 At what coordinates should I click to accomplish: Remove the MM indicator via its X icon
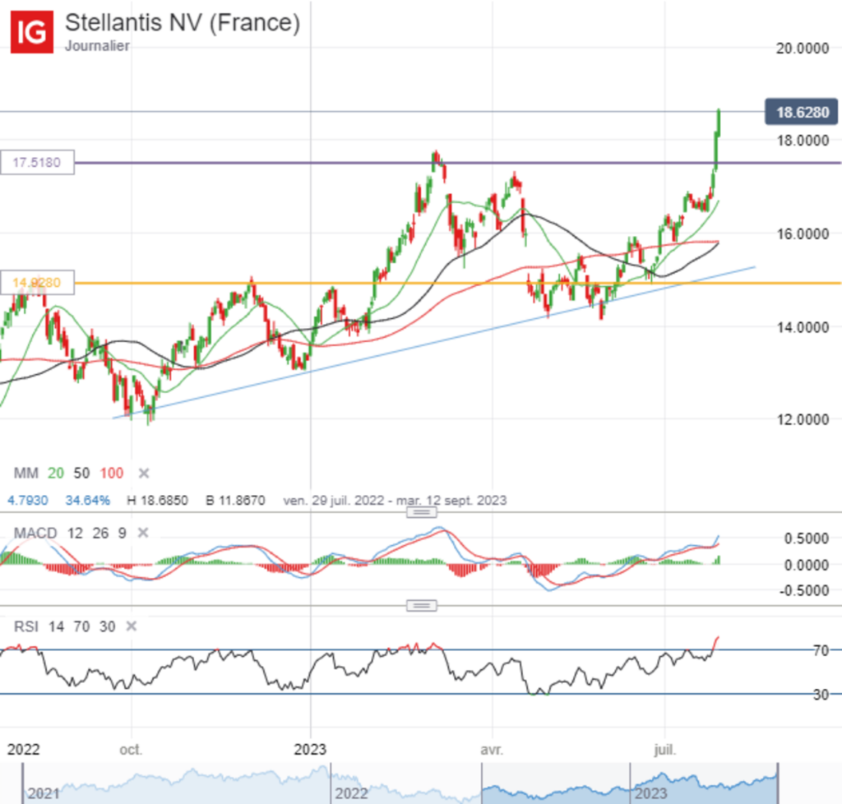(x=142, y=473)
